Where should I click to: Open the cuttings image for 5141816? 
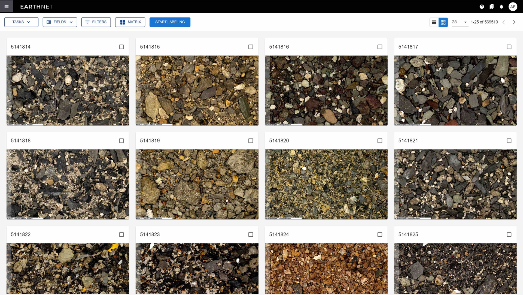coord(326,91)
